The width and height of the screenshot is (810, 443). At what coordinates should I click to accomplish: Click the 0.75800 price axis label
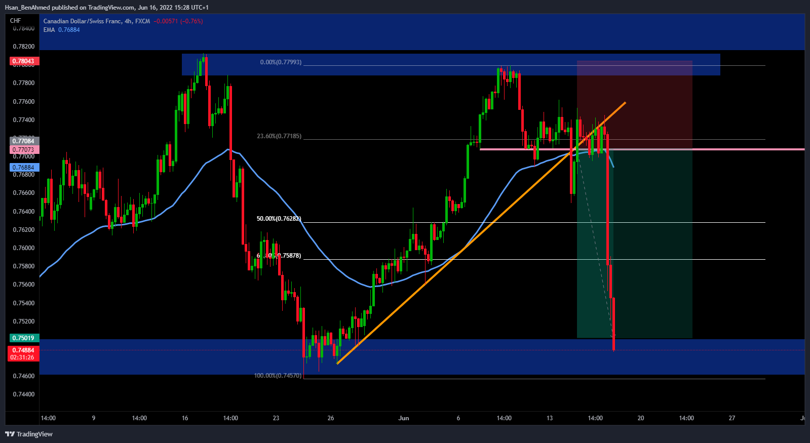[24, 266]
